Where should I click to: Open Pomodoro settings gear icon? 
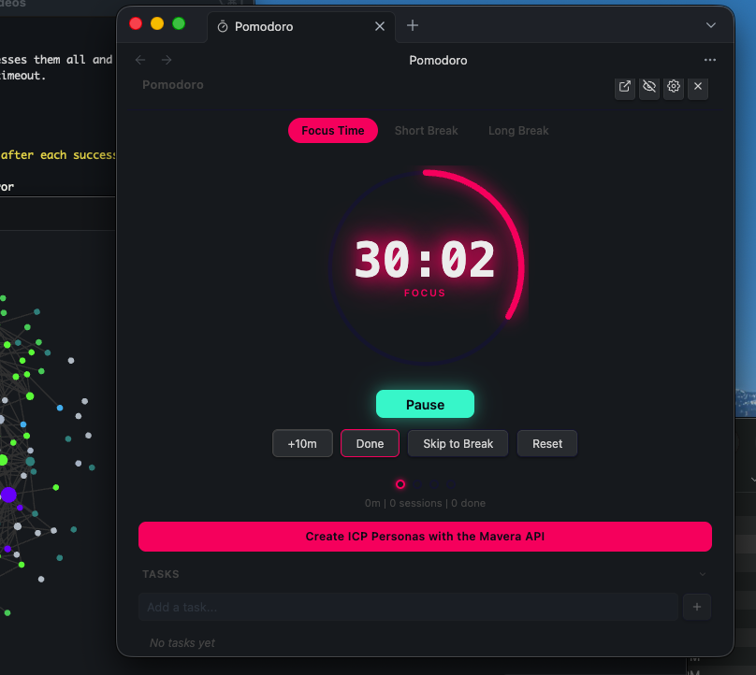pyautogui.click(x=674, y=87)
